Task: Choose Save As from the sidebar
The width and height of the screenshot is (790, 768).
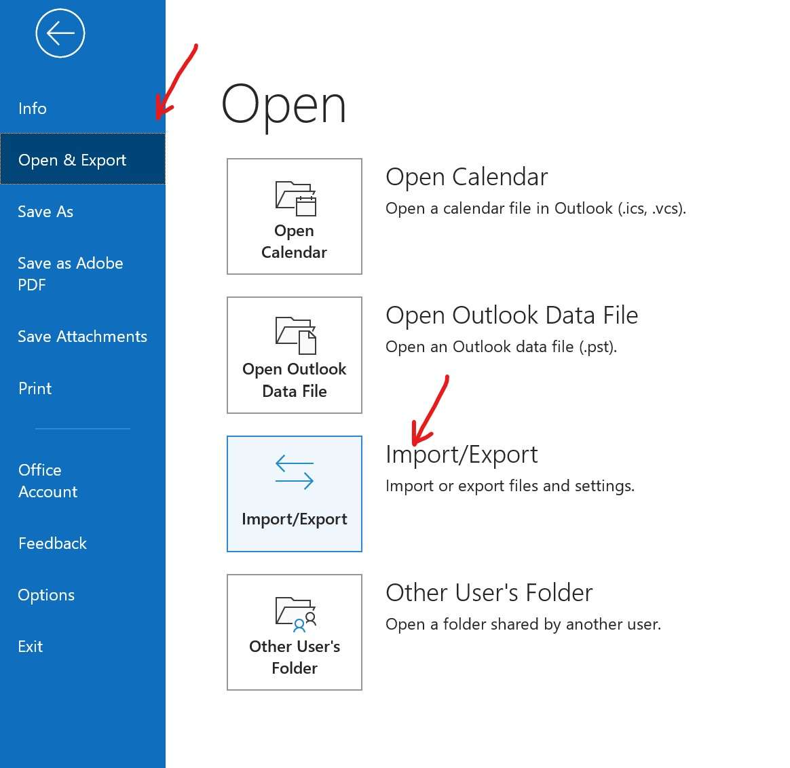Action: [x=45, y=212]
